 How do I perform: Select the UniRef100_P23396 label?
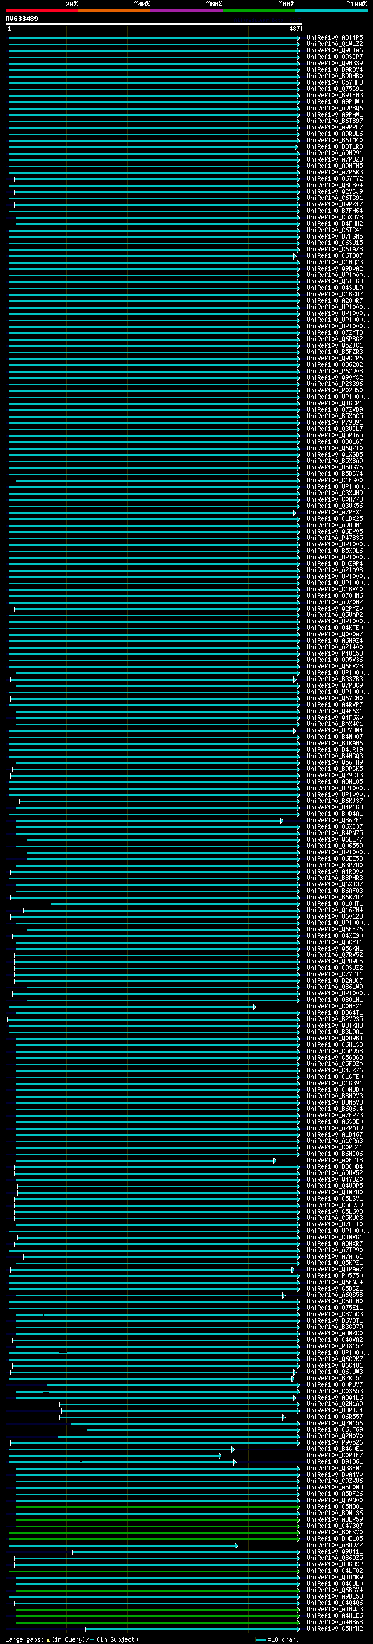(335, 384)
